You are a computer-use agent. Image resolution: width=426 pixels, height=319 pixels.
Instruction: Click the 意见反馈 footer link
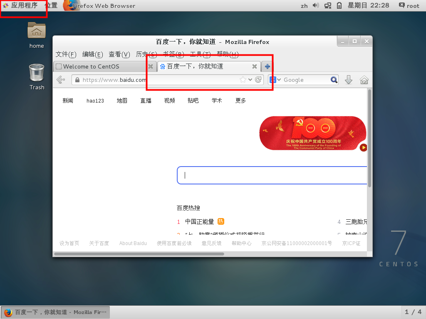click(211, 243)
